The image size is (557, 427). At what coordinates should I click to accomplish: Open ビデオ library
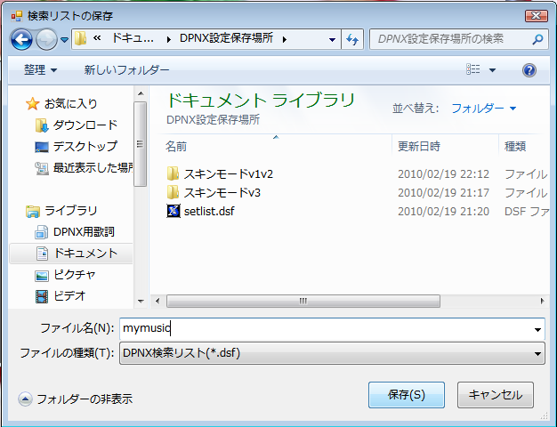point(69,296)
